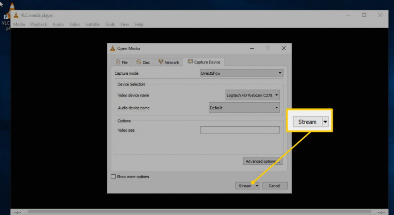The image size is (394, 215).
Task: Click the VLC cone icon in main window title bar
Action: pyautogui.click(x=16, y=15)
